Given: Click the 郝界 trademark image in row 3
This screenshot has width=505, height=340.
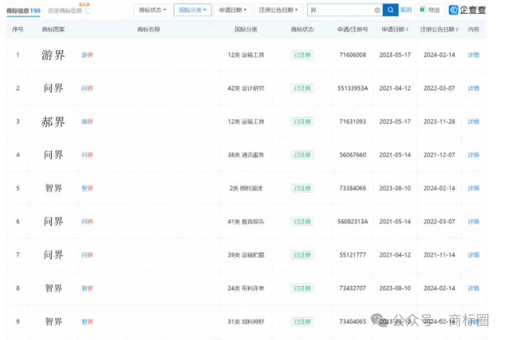Looking at the screenshot, I should click(x=53, y=122).
